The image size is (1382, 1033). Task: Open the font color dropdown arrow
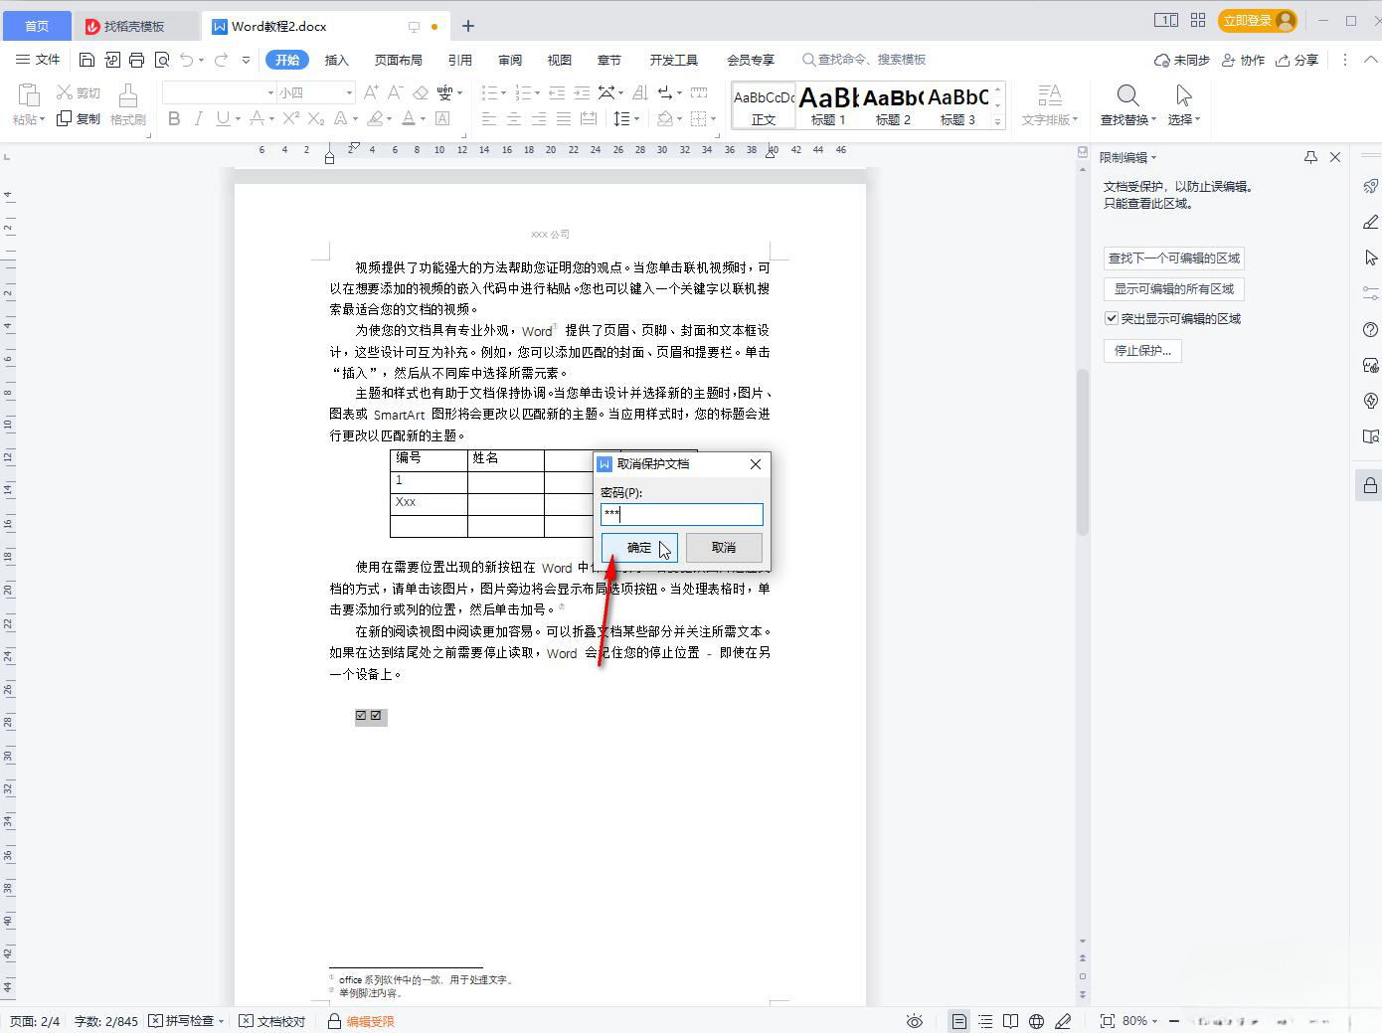424,118
